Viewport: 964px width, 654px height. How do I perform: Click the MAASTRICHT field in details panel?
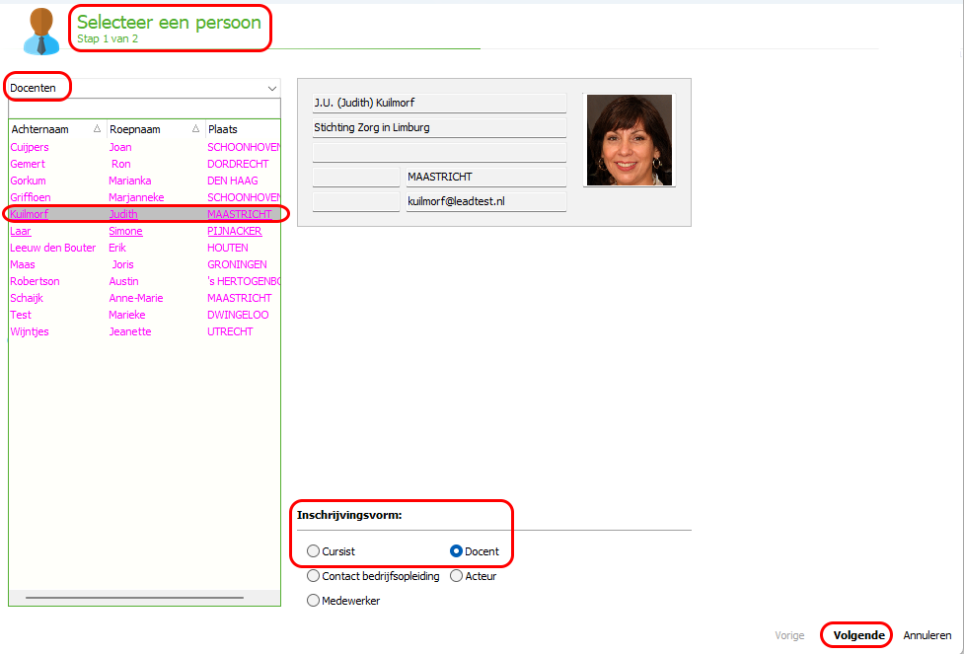point(485,177)
